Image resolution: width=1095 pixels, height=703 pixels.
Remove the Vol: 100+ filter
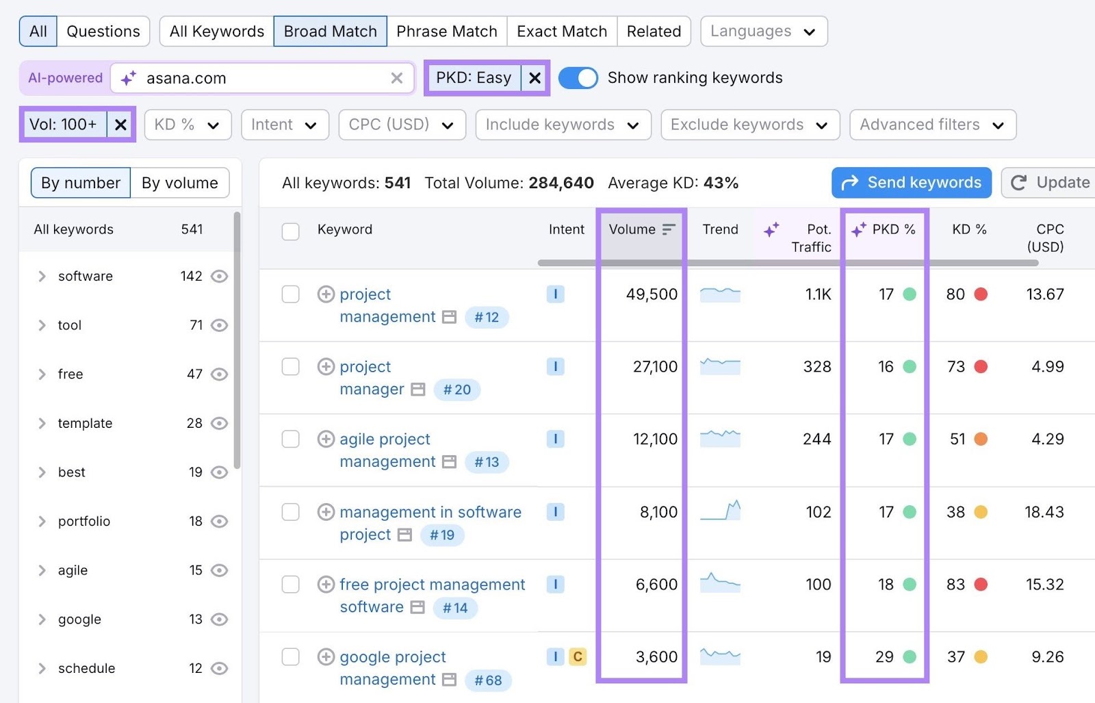121,124
